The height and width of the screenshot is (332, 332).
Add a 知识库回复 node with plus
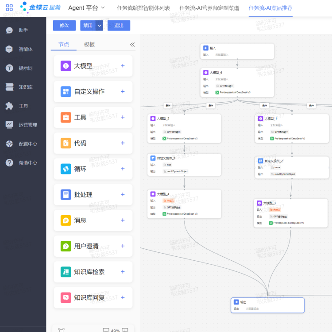click(x=123, y=297)
